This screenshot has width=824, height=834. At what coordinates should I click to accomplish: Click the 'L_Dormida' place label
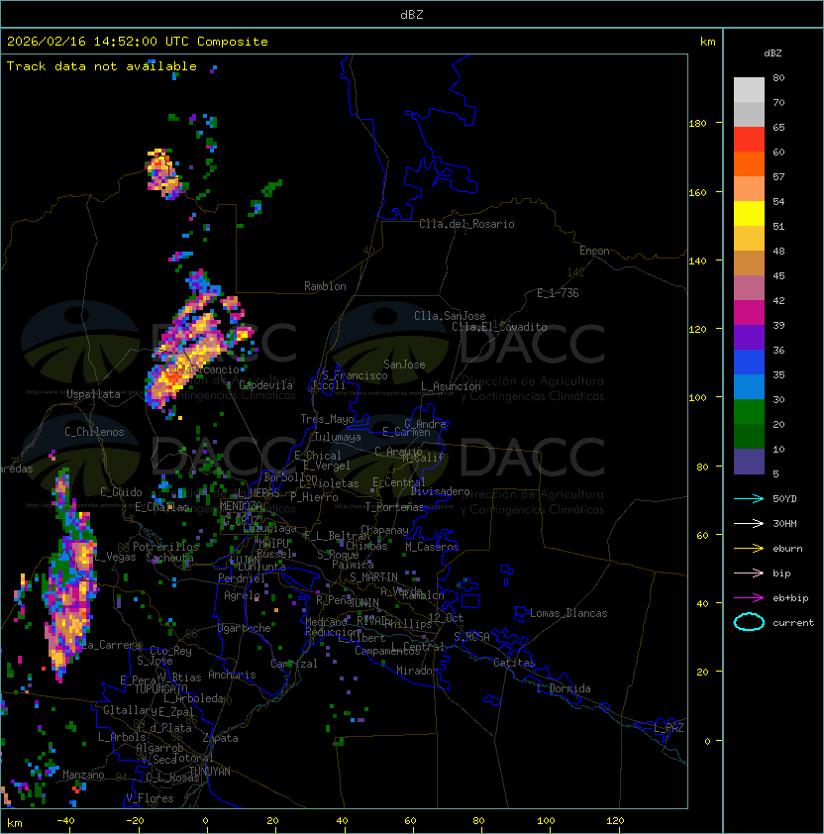pyautogui.click(x=564, y=688)
